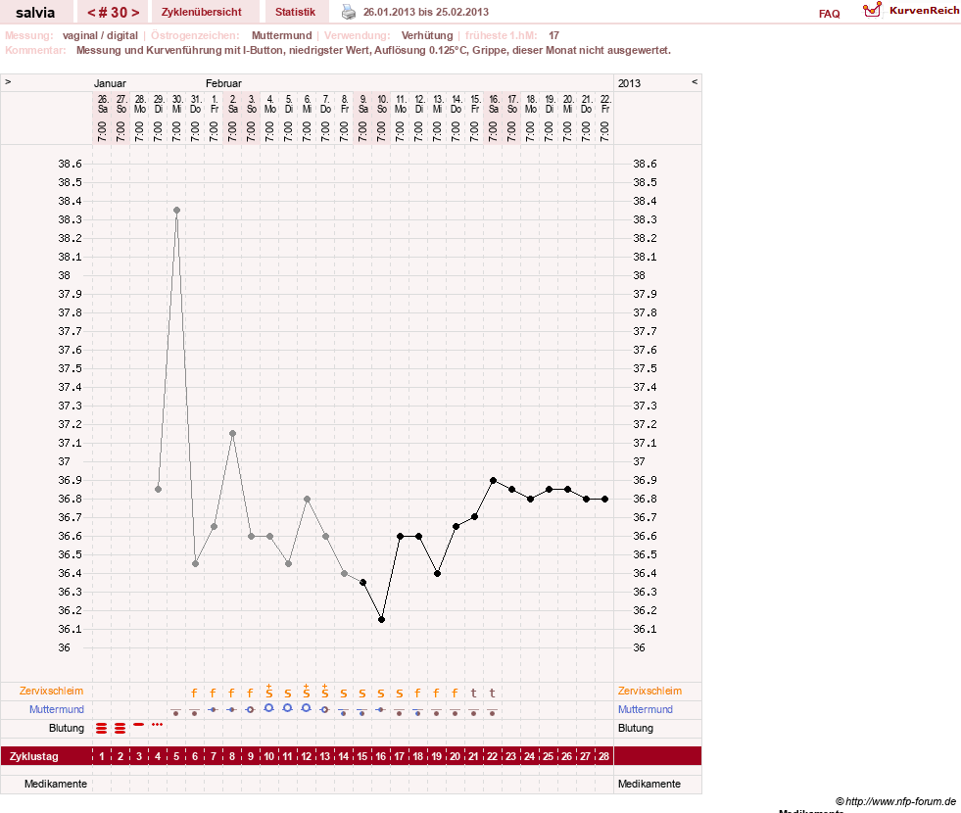Click the 36.9 temperature point on 16. Sa
Image resolution: width=961 pixels, height=813 pixels.
pos(494,480)
